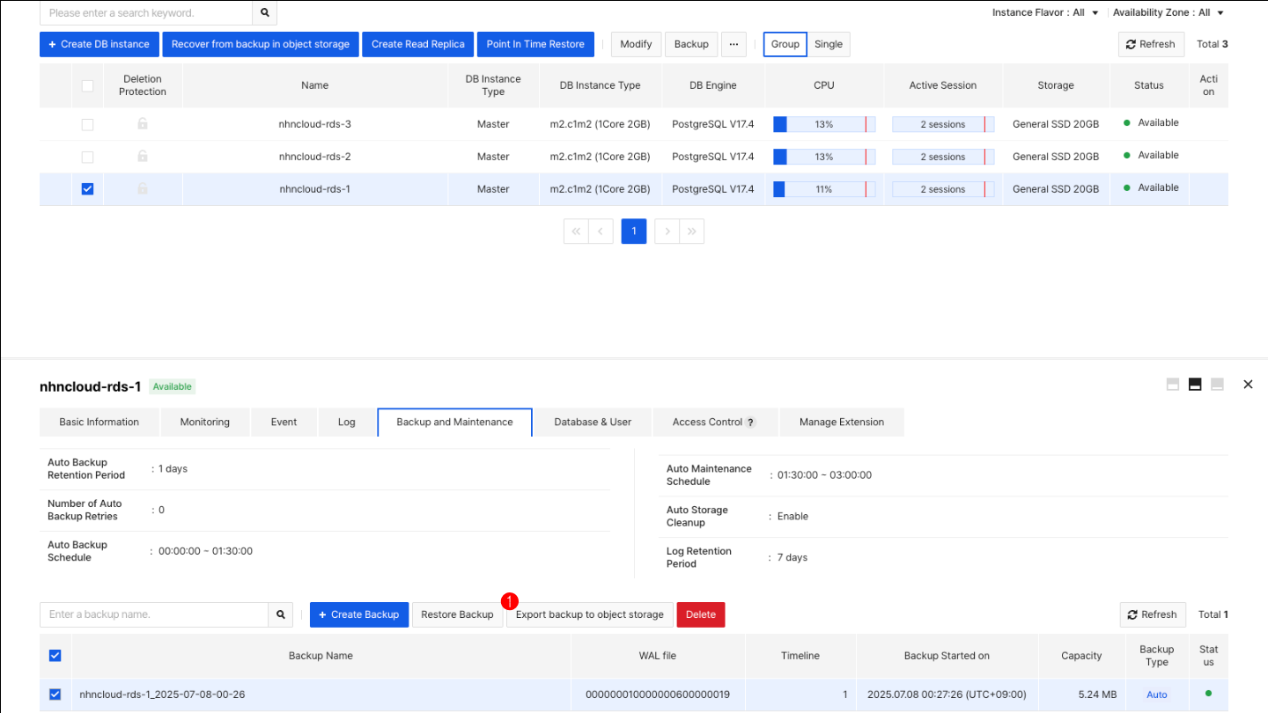Viewport: 1268px width, 713px height.
Task: Open the Manage Extension tab
Action: click(842, 423)
